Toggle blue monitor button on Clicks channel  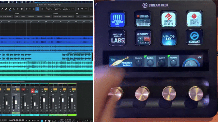36,91
